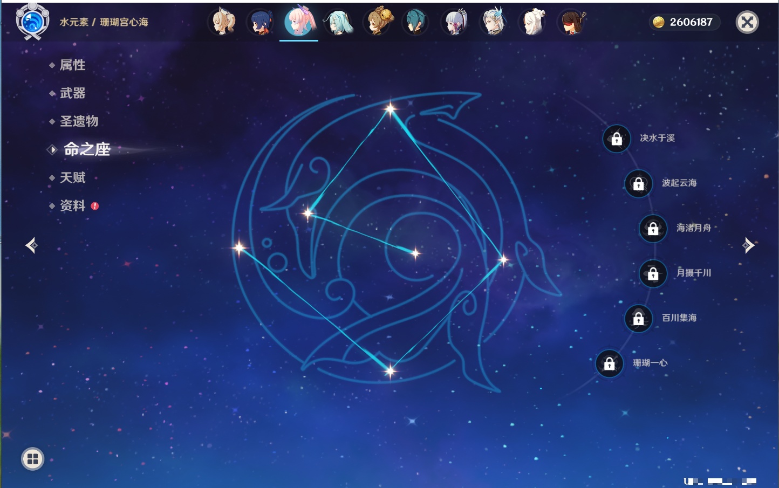
Task: Close the character screen with X
Action: coord(747,22)
